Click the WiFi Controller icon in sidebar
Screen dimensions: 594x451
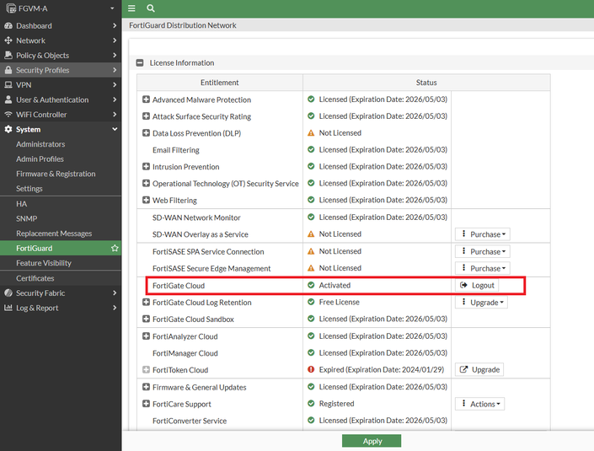tap(8, 115)
